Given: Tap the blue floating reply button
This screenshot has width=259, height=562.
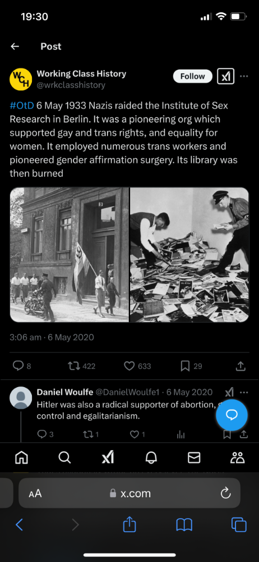Looking at the screenshot, I should click(x=232, y=415).
